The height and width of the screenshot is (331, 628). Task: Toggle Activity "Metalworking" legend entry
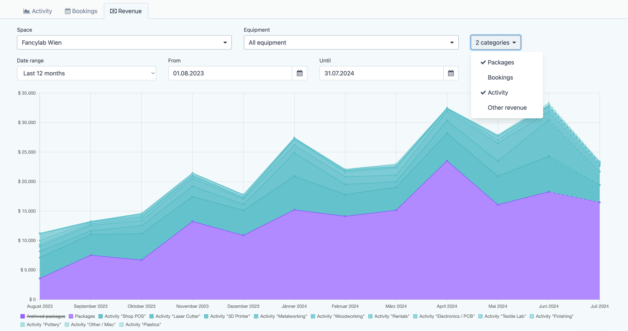[281, 316]
